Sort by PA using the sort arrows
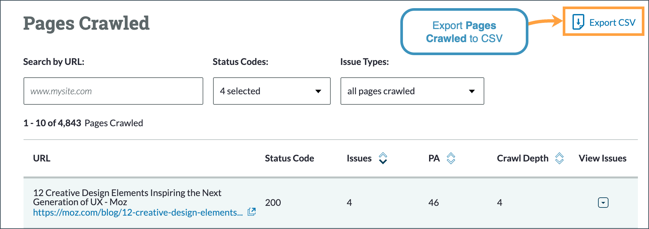 coord(451,159)
